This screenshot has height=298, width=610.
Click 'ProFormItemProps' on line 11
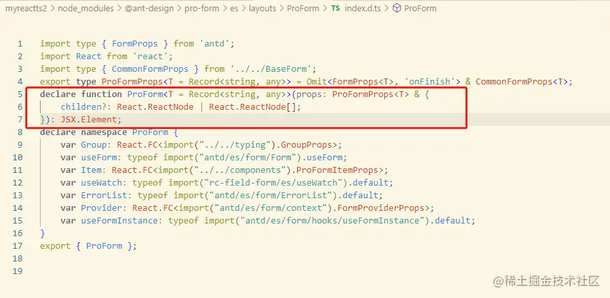pos(337,170)
